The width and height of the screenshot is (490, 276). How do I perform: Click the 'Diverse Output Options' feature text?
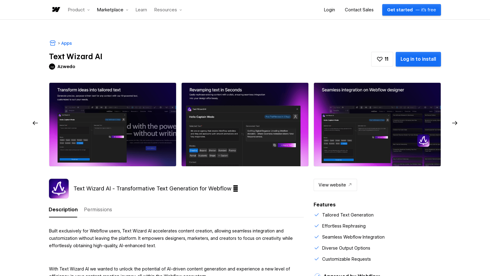point(346,248)
